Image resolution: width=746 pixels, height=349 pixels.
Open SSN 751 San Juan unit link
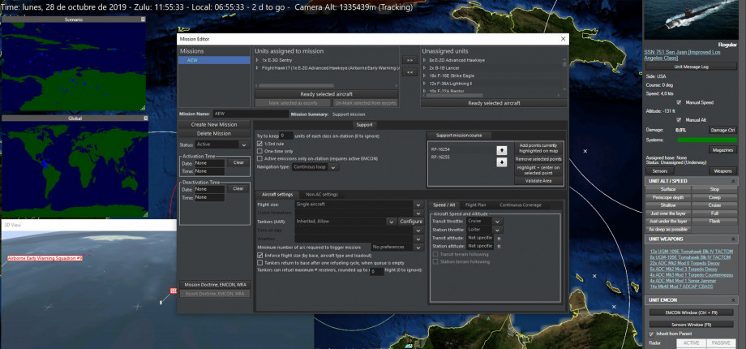684,54
